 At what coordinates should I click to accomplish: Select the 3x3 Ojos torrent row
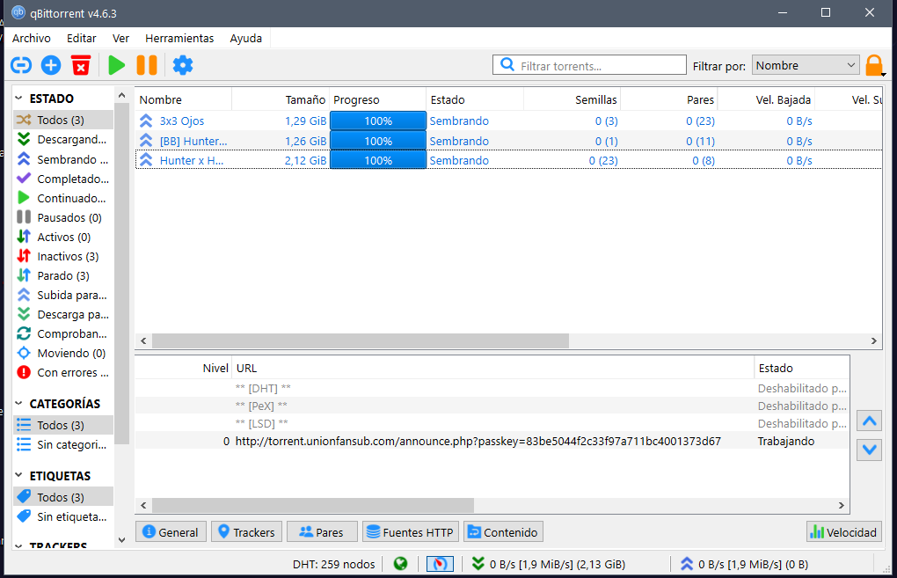[x=508, y=121]
